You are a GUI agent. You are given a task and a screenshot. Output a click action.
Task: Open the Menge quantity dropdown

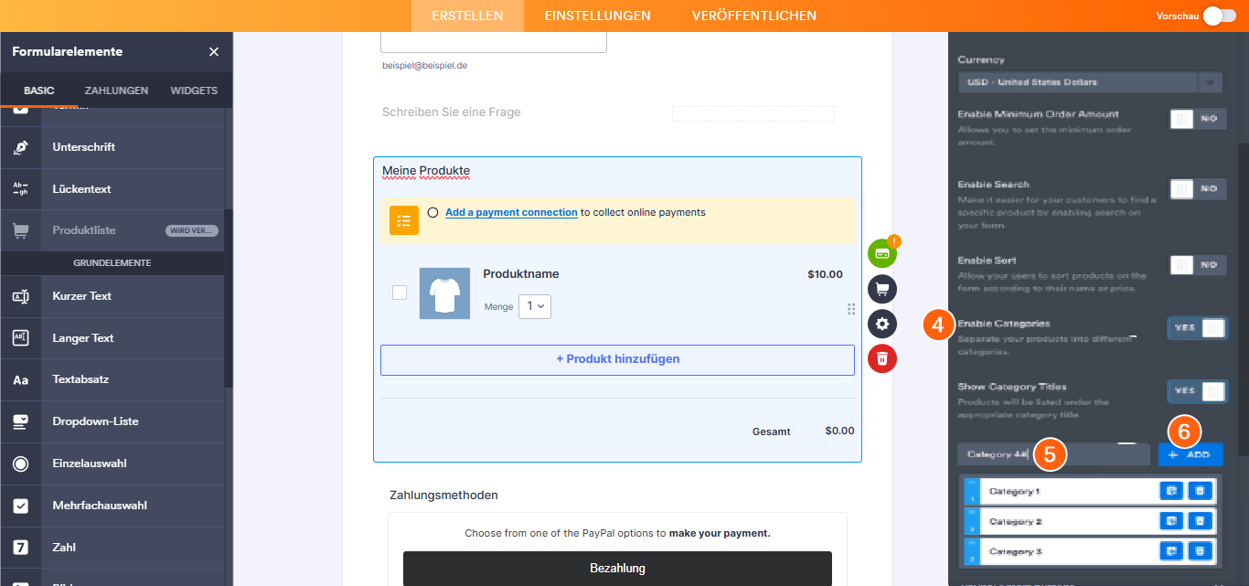click(535, 307)
